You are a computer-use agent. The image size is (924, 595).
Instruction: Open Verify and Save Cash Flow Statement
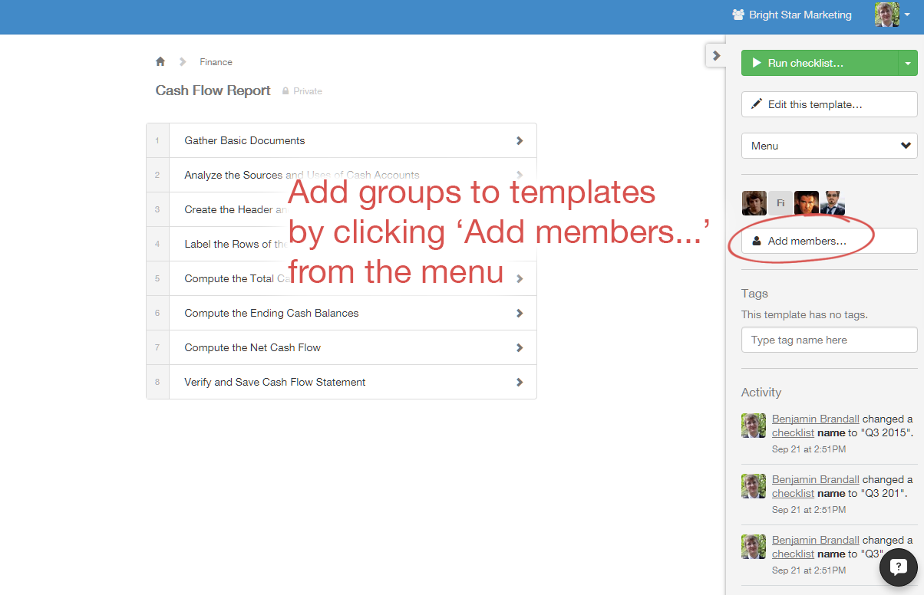click(x=275, y=382)
